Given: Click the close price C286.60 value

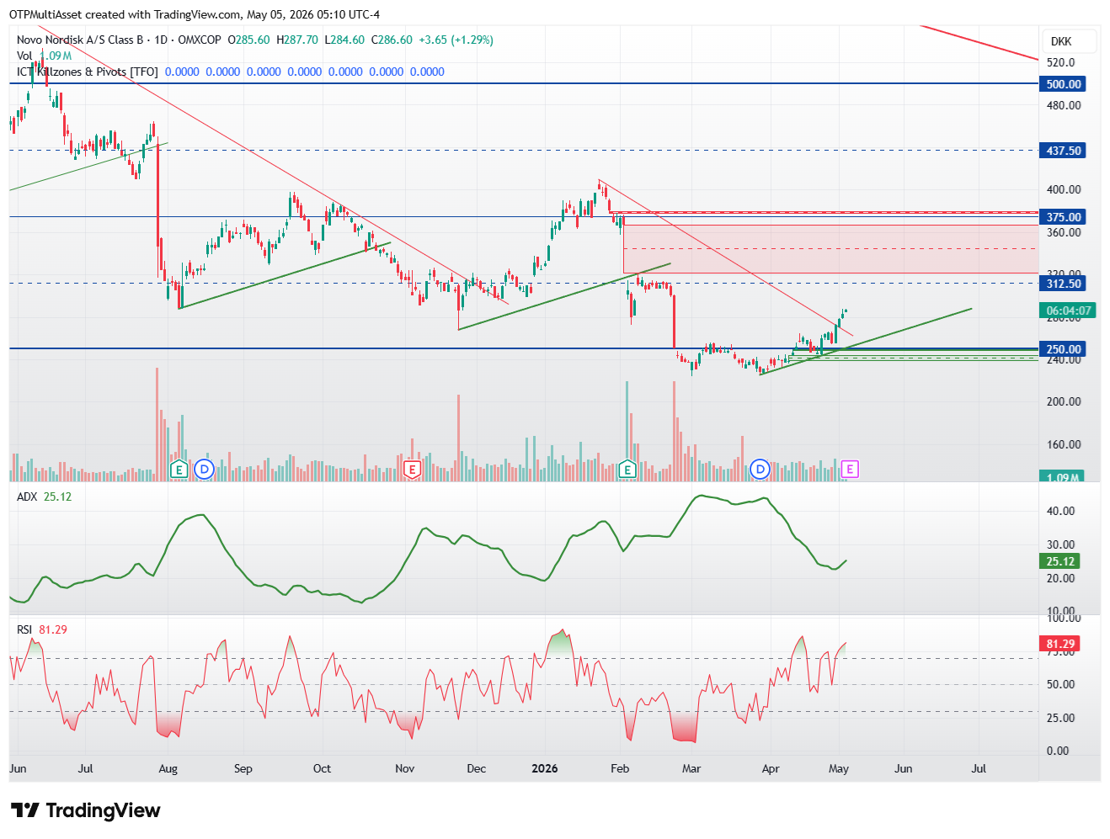Looking at the screenshot, I should click(392, 40).
